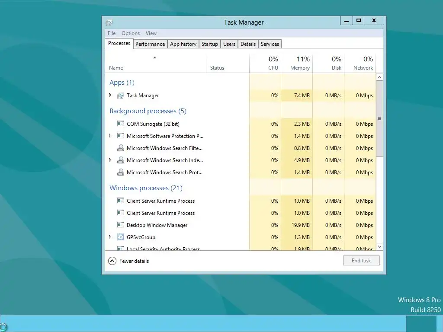The height and width of the screenshot is (332, 443).
Task: Click the Microsoft Software Protection process icon
Action: click(121, 136)
